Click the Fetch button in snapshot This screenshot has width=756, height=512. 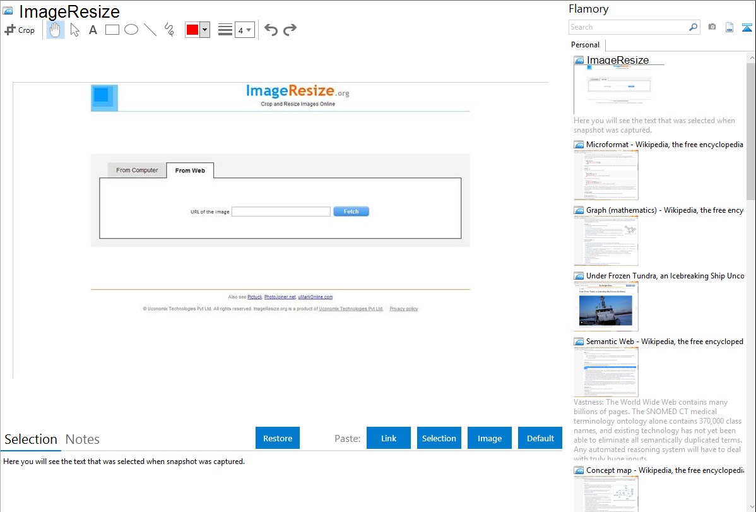[351, 211]
